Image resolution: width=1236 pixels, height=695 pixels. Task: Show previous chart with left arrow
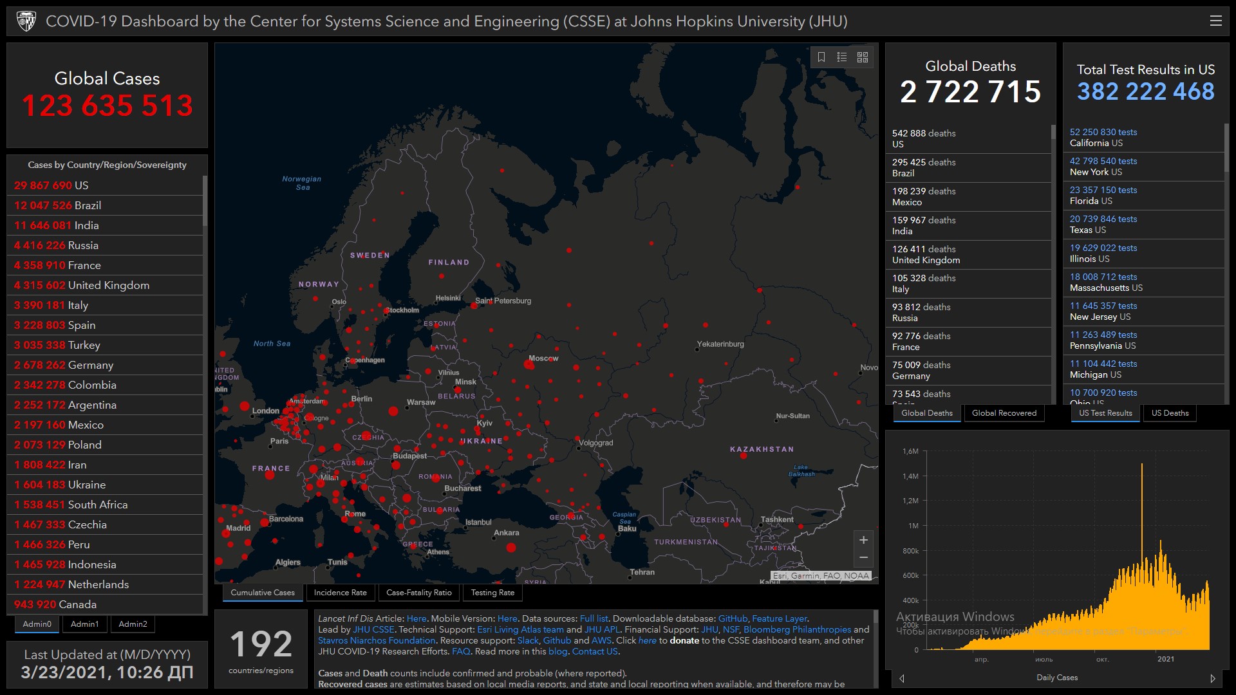tap(902, 678)
